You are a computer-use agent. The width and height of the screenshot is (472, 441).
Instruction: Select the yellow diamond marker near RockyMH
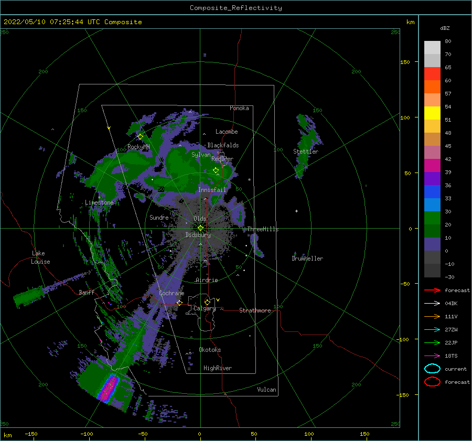coord(140,137)
